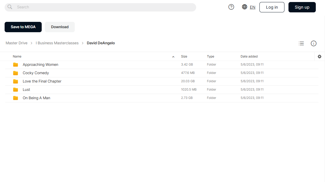Open the help question mark icon
Screen dimensions: 325x182
231,7
